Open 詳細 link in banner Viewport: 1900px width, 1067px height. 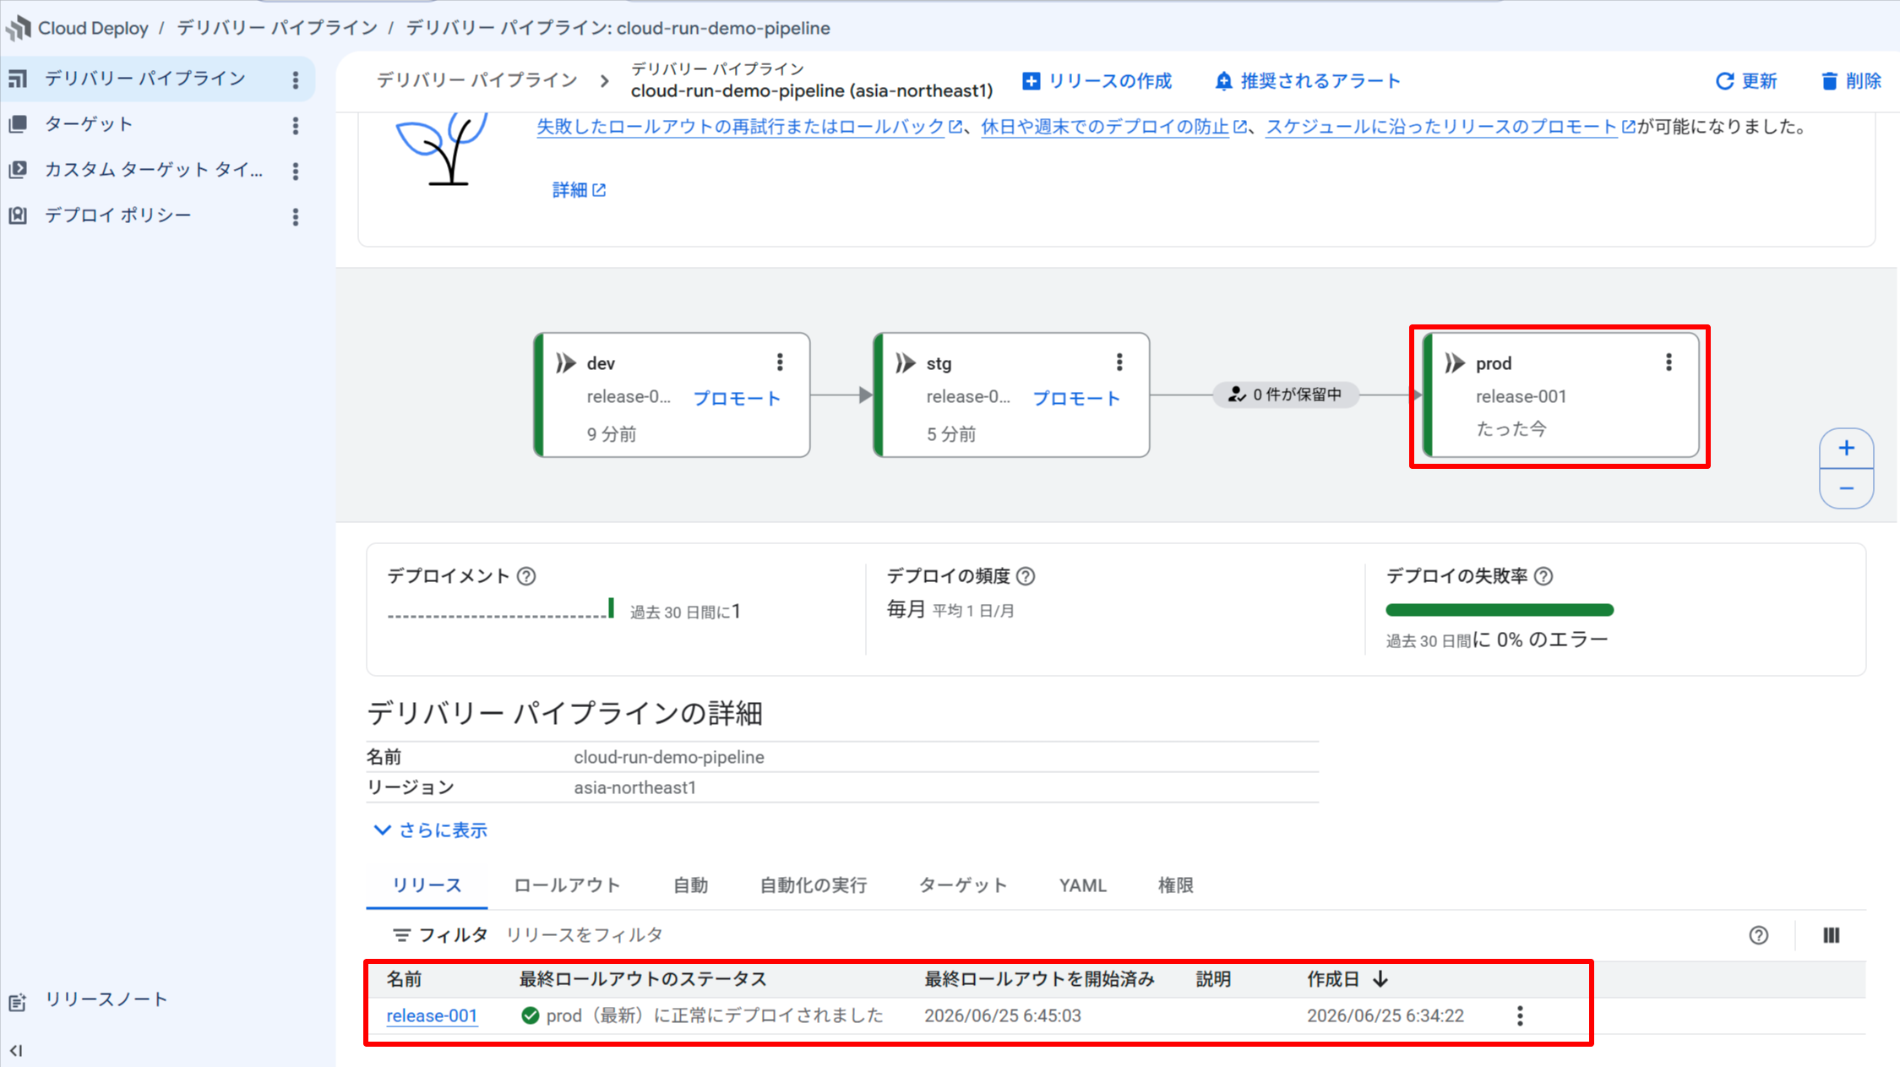[x=579, y=190]
